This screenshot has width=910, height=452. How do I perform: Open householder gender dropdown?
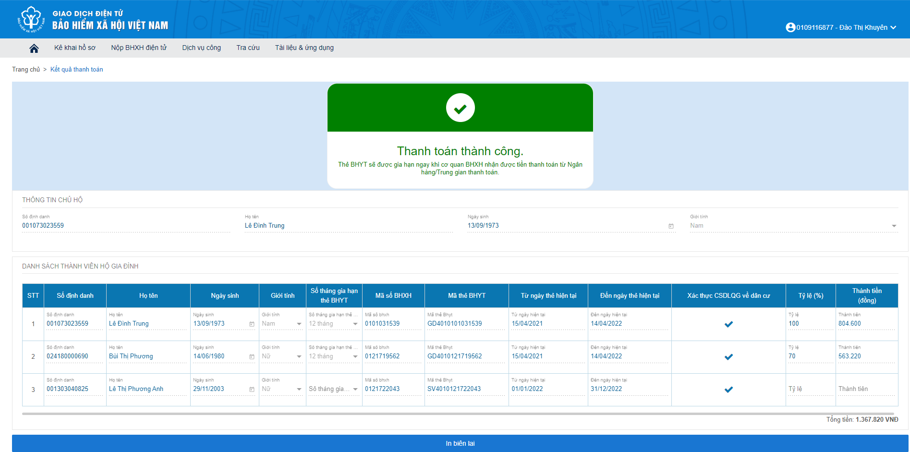tap(894, 226)
